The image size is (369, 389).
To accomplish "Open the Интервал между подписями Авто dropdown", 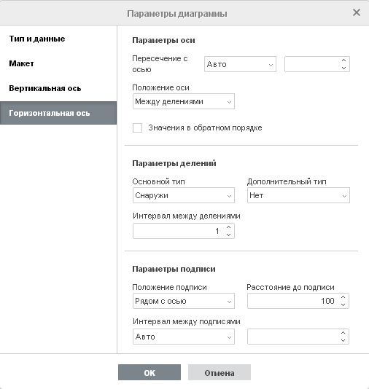I will pos(184,337).
